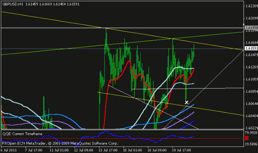Click price scale value 1.61684
258x153 pixels.
click(251, 43)
